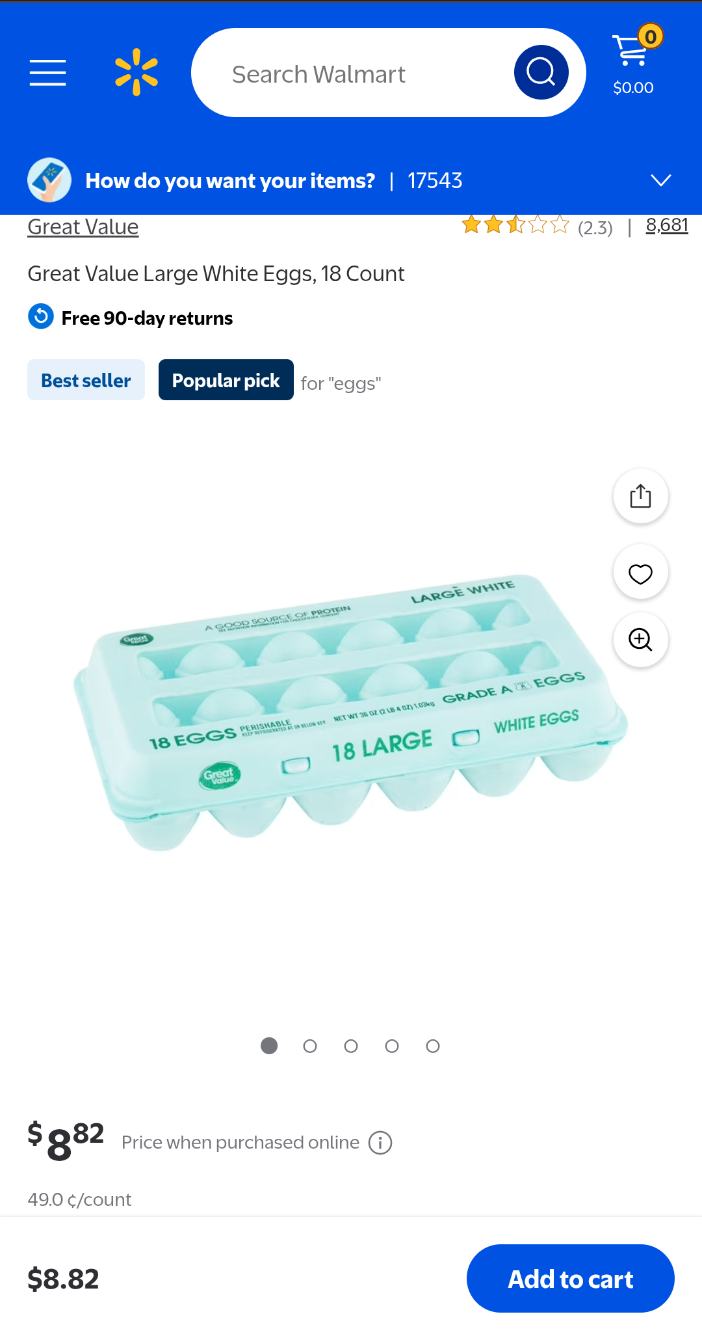Open the Great Value brand link
Viewport: 702px width, 1338px height.
click(x=83, y=226)
